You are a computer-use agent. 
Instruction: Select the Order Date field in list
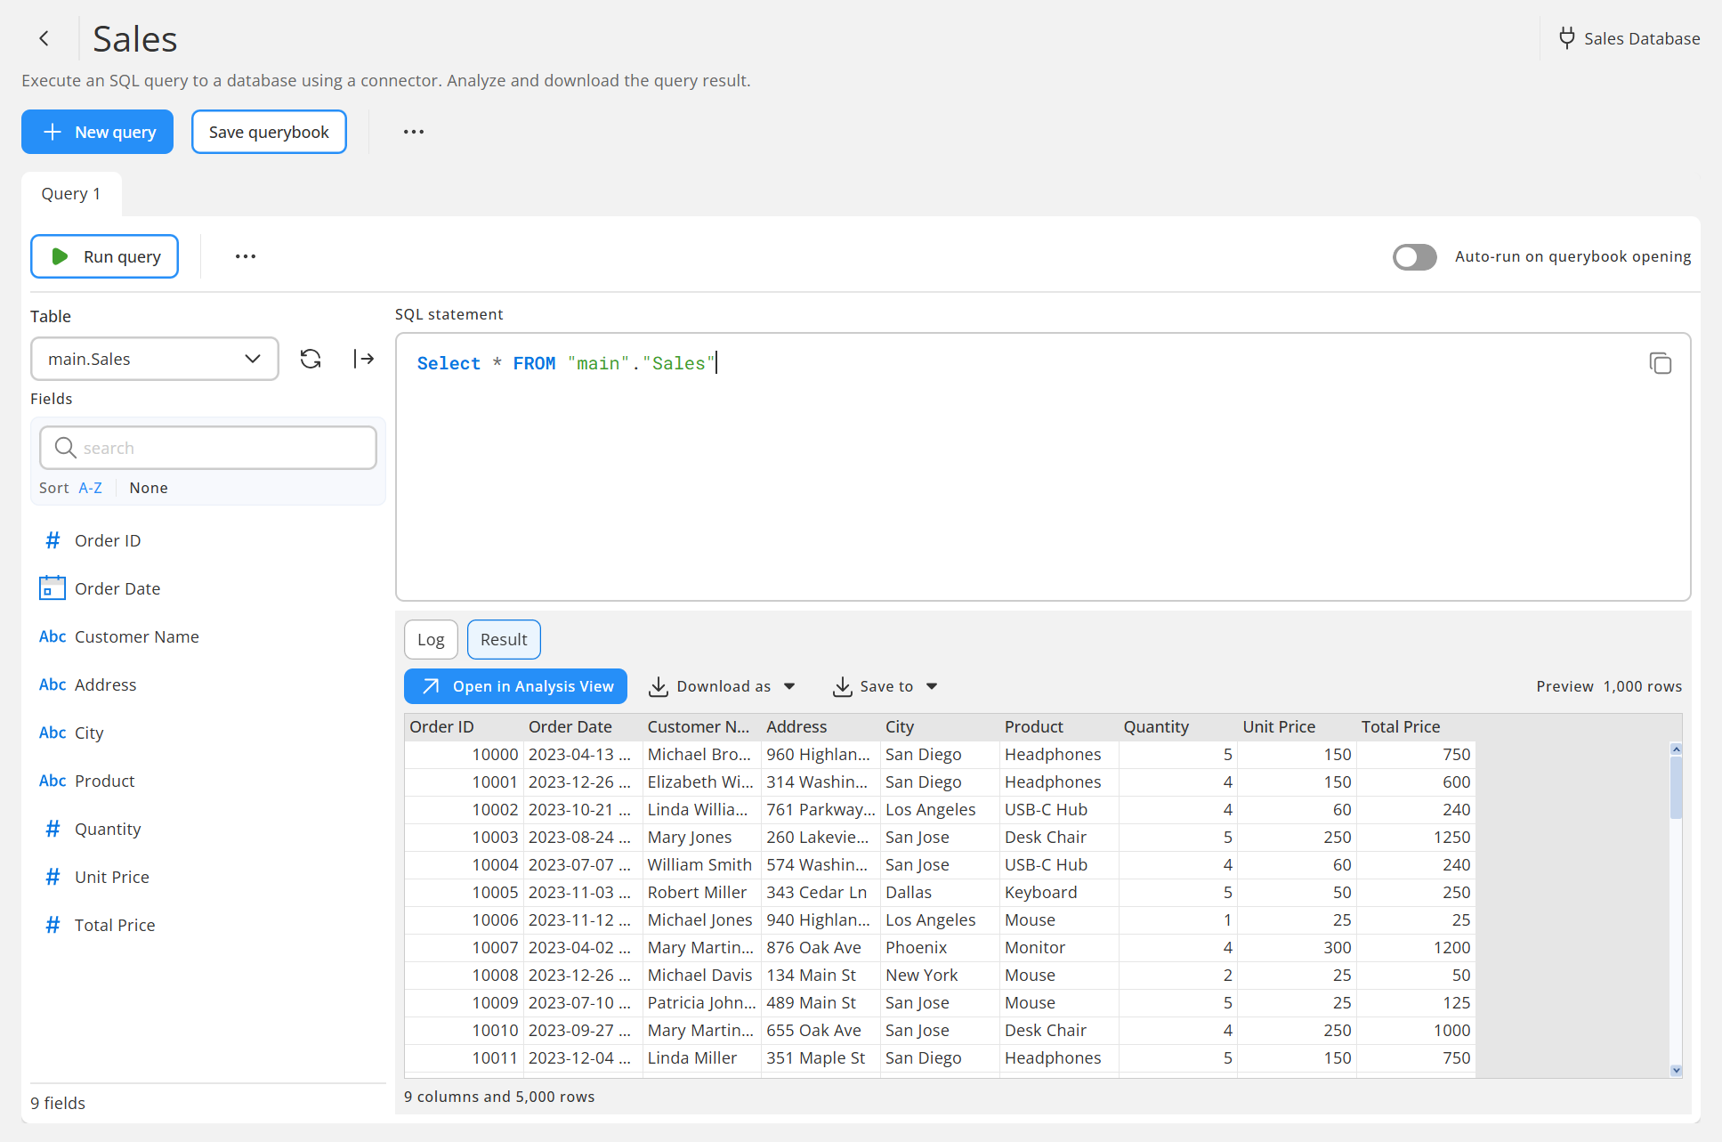tap(208, 588)
